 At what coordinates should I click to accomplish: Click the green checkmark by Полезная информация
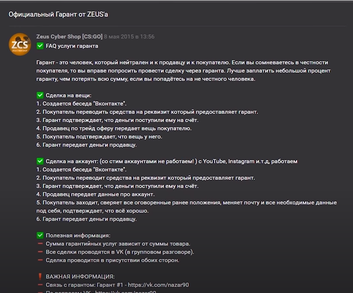pyautogui.click(x=40, y=235)
